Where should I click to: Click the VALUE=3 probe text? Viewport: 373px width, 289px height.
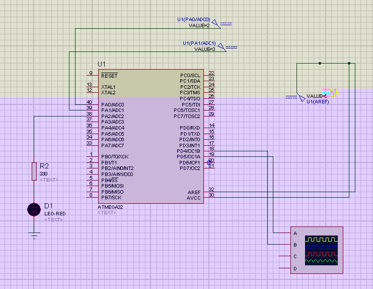point(204,49)
